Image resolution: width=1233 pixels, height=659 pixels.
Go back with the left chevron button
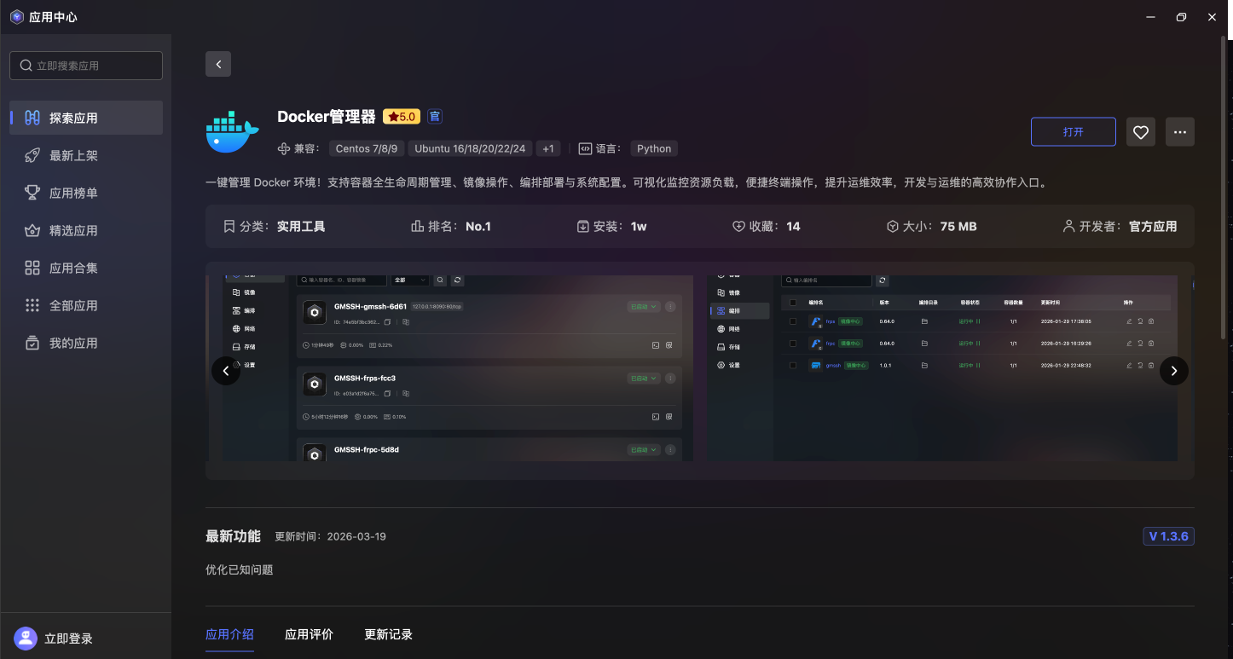(x=218, y=64)
